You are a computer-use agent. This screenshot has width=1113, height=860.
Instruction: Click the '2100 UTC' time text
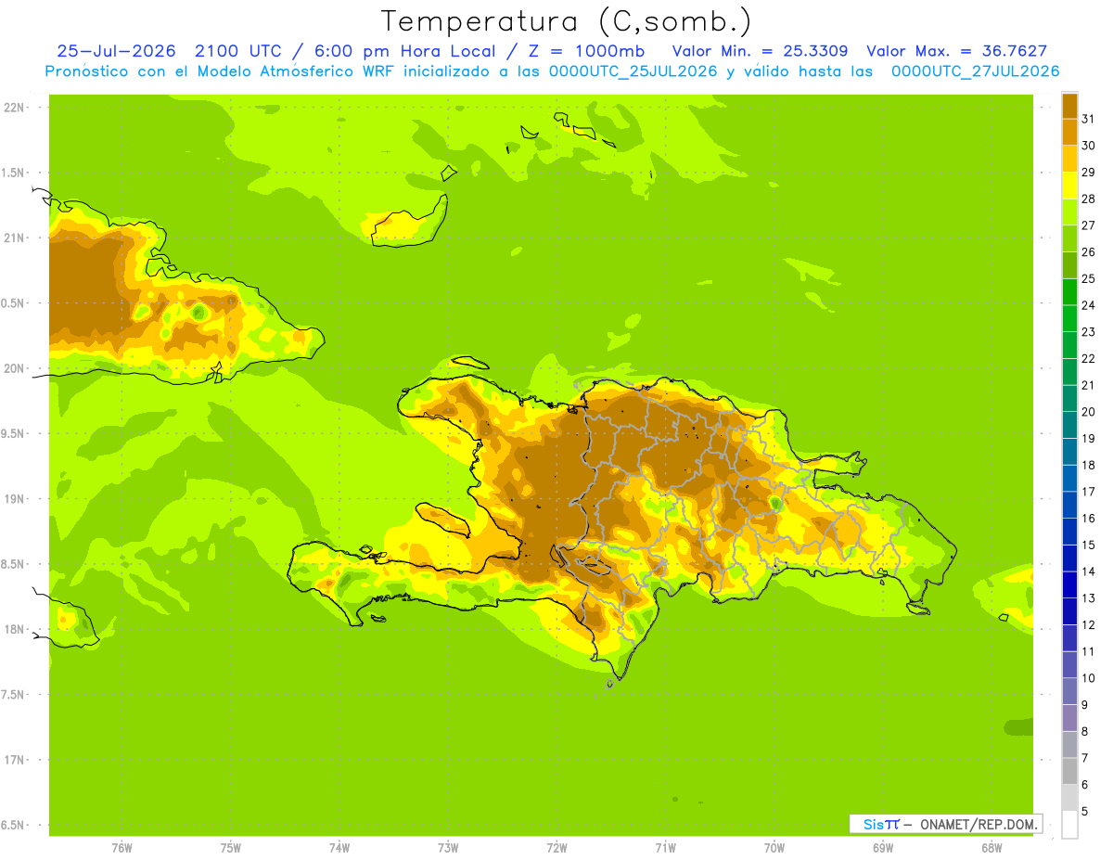[237, 51]
